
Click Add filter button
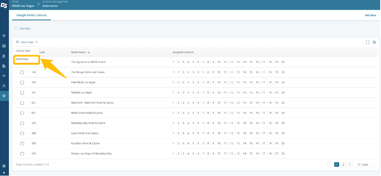[25, 29]
